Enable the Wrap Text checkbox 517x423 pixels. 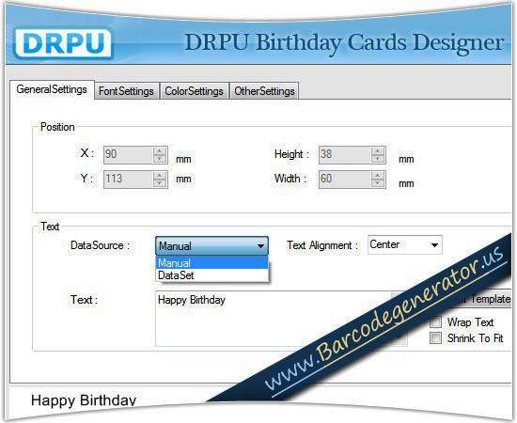(x=435, y=321)
